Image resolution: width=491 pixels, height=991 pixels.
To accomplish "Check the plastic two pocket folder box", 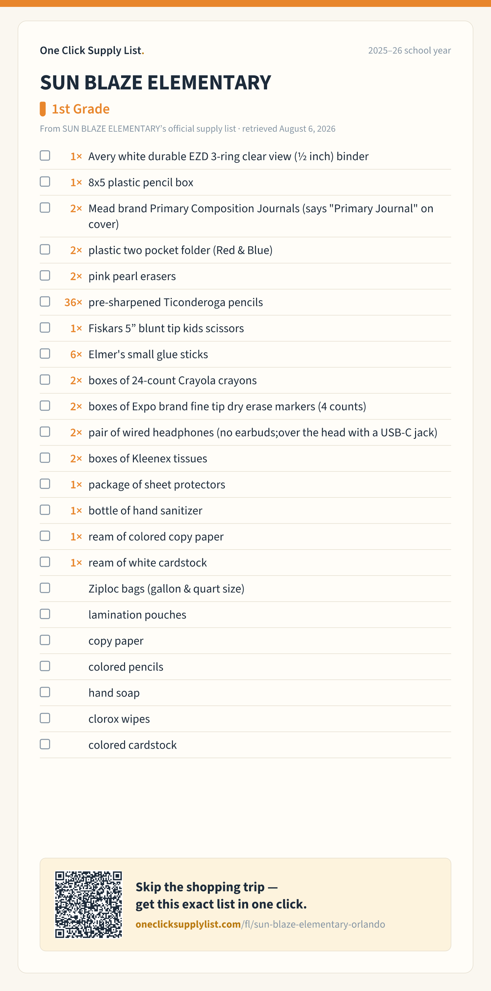I will tap(45, 249).
